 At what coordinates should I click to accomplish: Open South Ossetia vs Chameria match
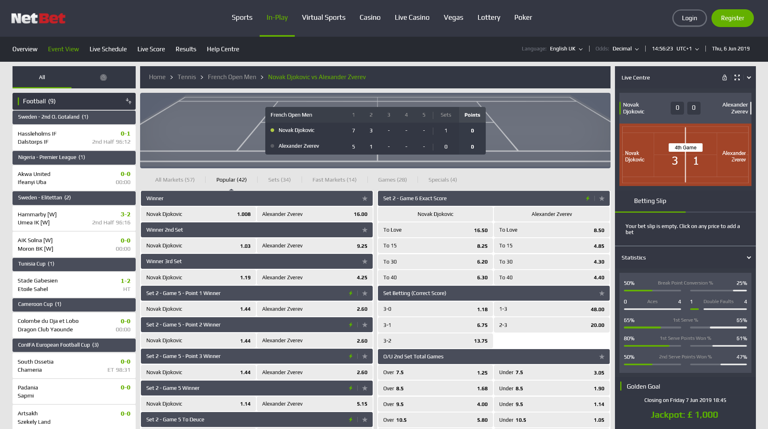click(74, 366)
